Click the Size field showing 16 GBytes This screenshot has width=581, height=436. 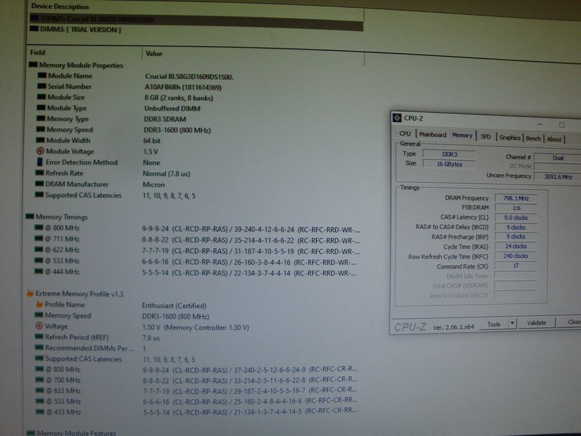pyautogui.click(x=449, y=164)
